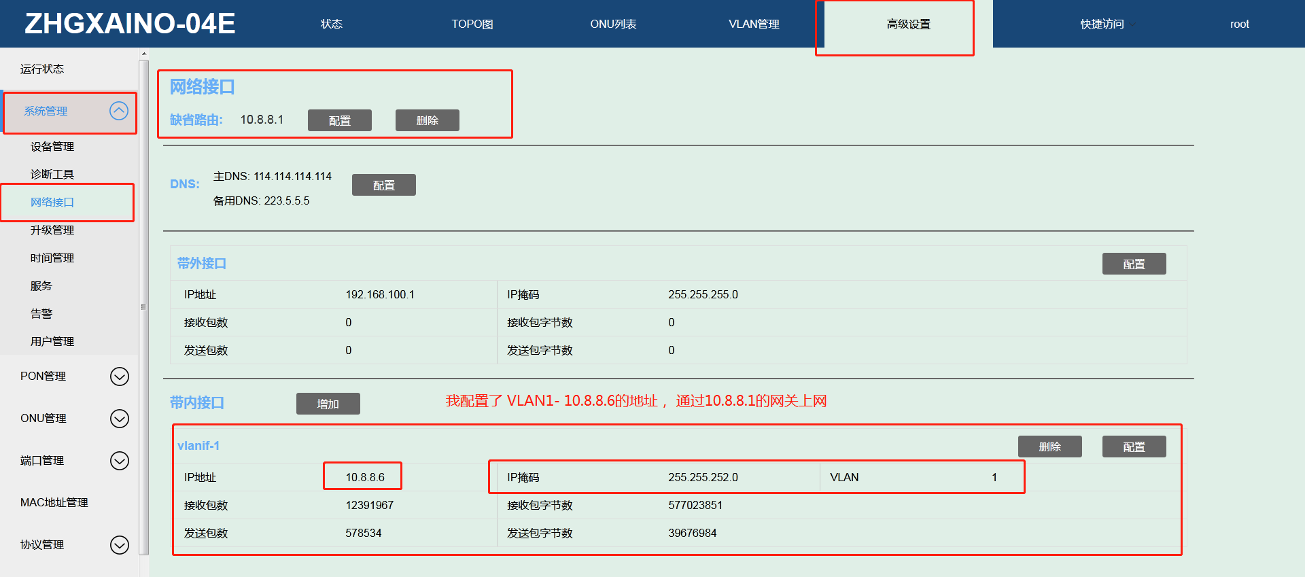Delete the default route 10.8.8.1

[x=427, y=120]
